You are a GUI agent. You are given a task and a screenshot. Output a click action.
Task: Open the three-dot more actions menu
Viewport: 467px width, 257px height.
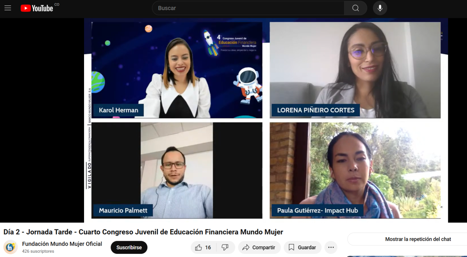[x=331, y=247]
